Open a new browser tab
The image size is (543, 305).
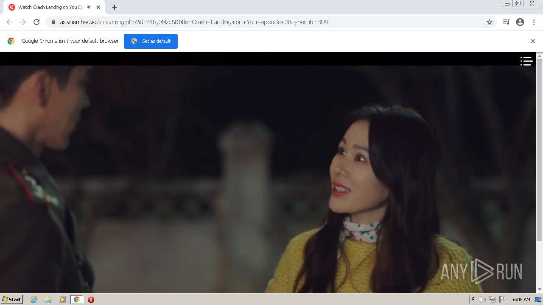click(x=114, y=7)
